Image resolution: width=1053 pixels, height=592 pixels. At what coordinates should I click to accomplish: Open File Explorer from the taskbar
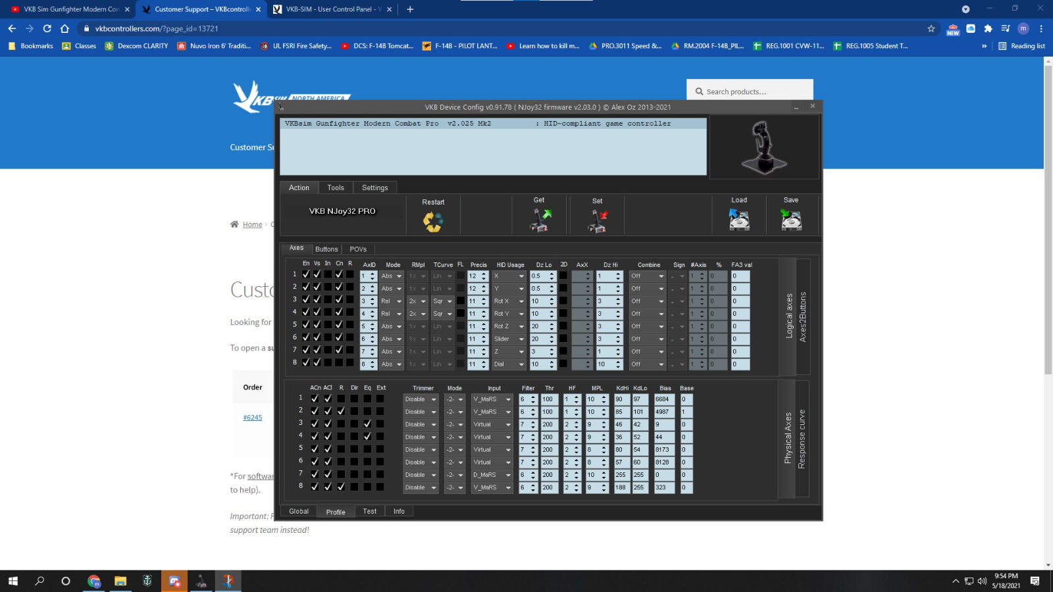pyautogui.click(x=120, y=581)
